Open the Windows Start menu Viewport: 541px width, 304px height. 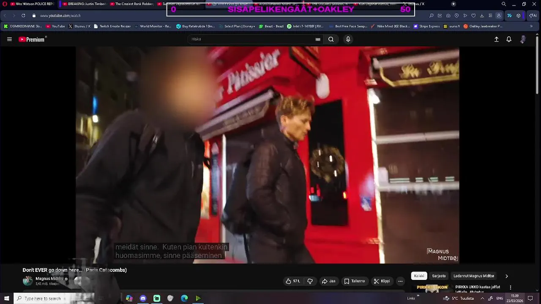click(x=7, y=299)
